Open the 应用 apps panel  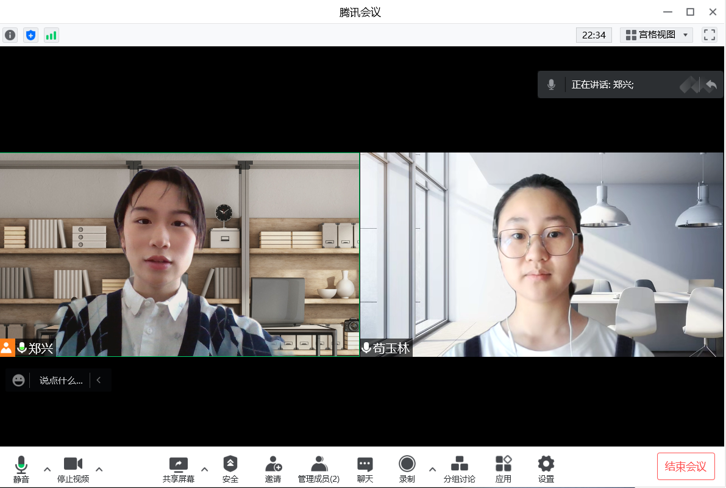click(x=504, y=468)
